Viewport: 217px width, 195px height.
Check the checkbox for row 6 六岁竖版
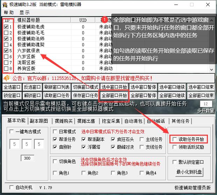(x=6, y=56)
